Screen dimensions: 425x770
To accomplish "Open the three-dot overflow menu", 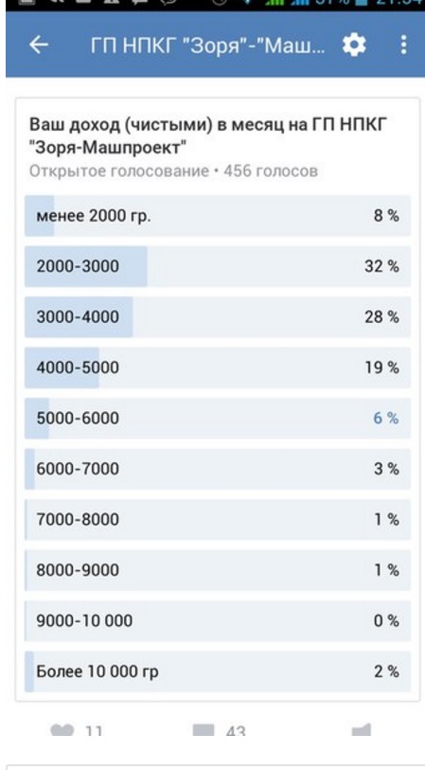I will point(403,45).
